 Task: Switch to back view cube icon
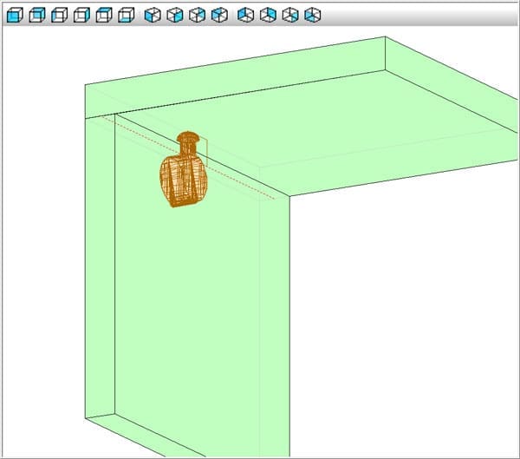(36, 15)
